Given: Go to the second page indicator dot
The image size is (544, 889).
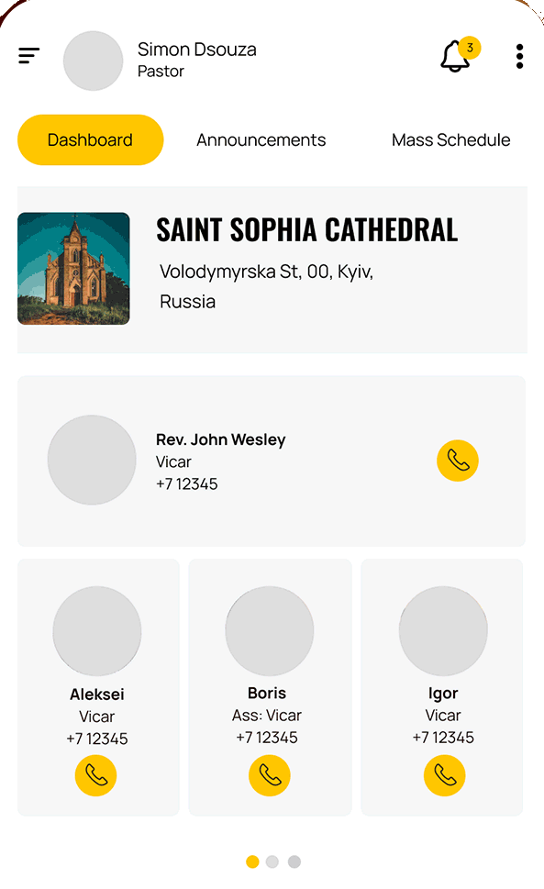Looking at the screenshot, I should [x=272, y=861].
